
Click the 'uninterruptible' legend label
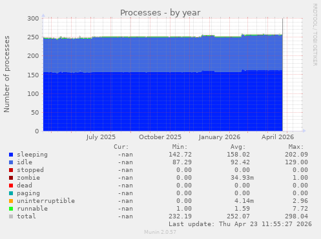(x=46, y=201)
